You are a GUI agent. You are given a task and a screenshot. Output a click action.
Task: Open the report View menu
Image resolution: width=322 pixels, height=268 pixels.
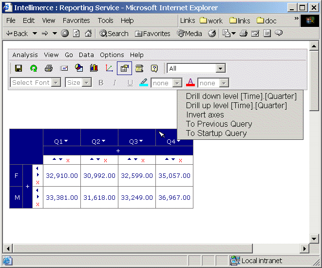pyautogui.click(x=51, y=55)
